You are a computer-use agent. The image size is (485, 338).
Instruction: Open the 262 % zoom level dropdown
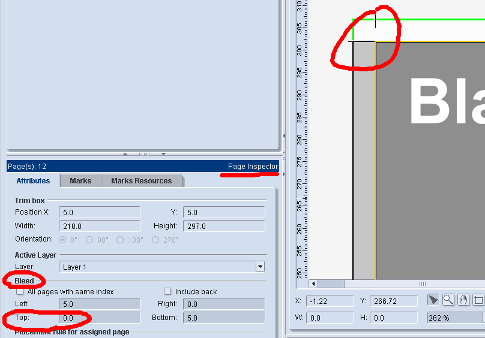[x=456, y=318]
